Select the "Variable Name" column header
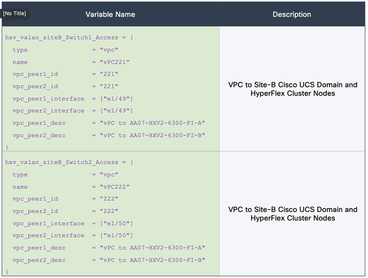 (110, 14)
